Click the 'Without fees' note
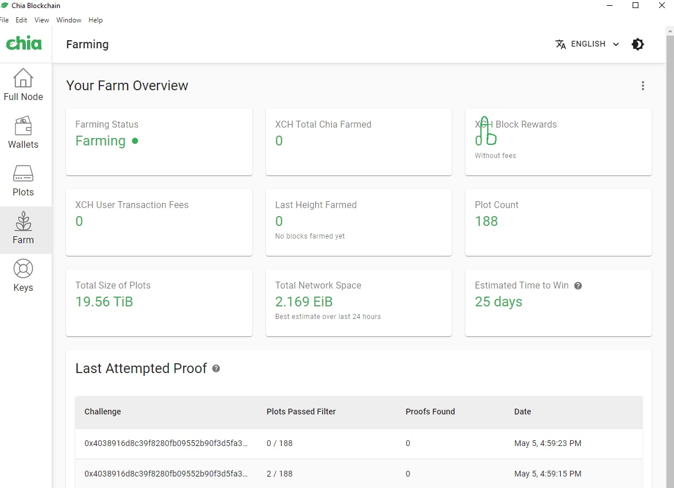 click(495, 156)
